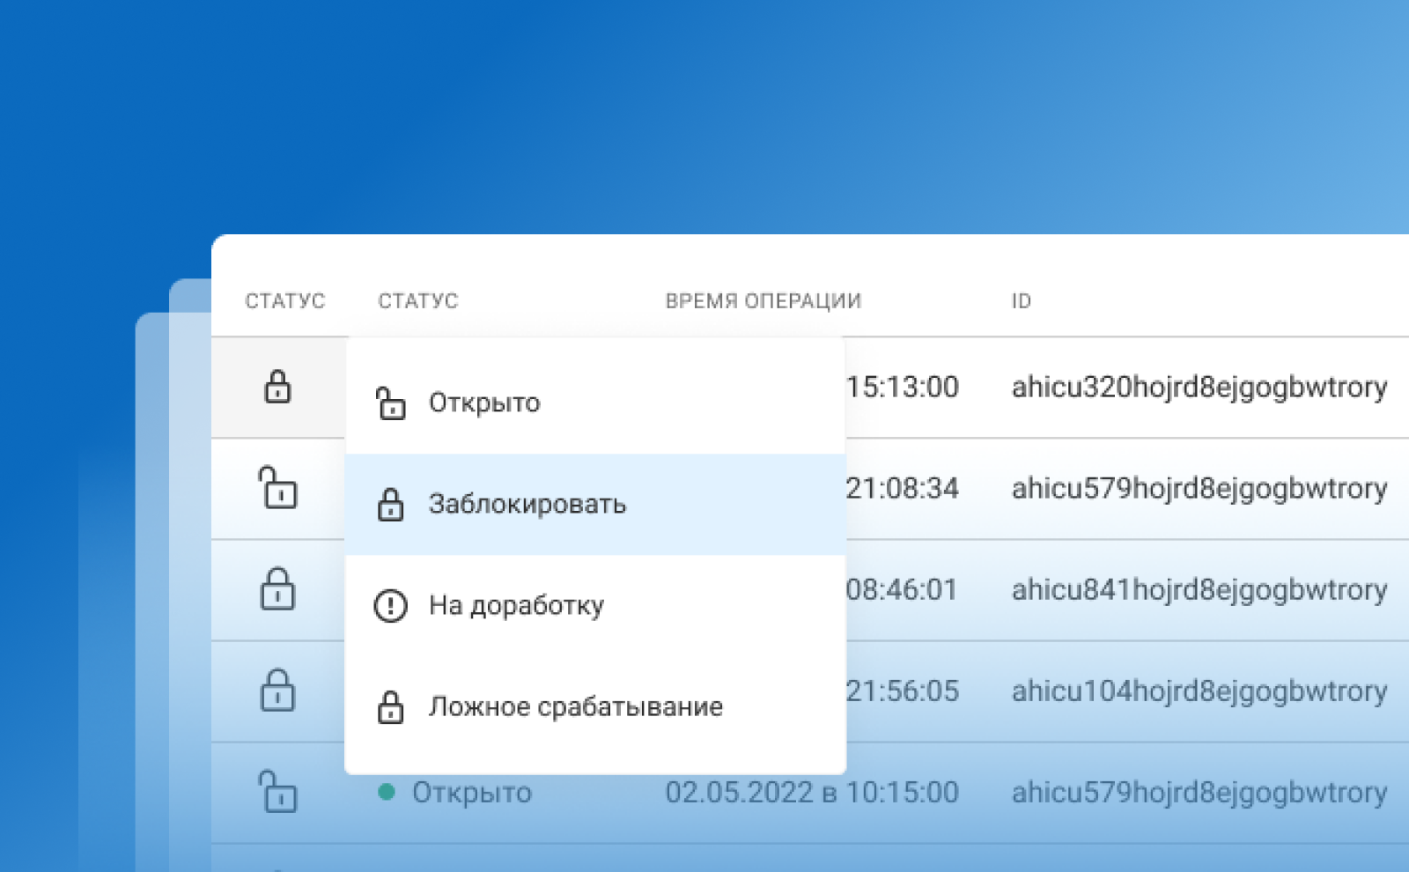
Task: Click the ID column header
Action: 1022,301
